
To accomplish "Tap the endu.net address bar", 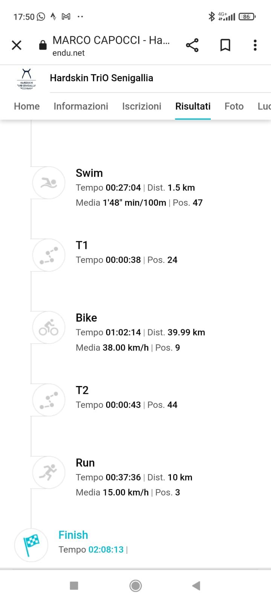I will click(111, 46).
